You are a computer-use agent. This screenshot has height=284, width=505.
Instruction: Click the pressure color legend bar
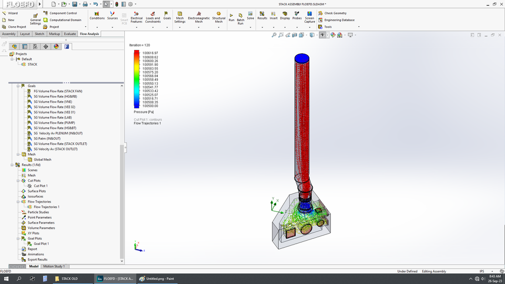(x=137, y=79)
